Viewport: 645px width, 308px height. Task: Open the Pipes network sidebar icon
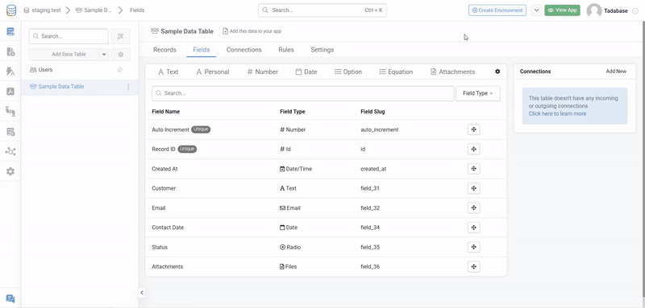[10, 152]
